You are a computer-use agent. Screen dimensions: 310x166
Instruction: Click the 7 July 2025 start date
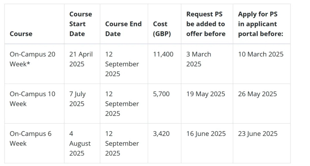(77, 99)
